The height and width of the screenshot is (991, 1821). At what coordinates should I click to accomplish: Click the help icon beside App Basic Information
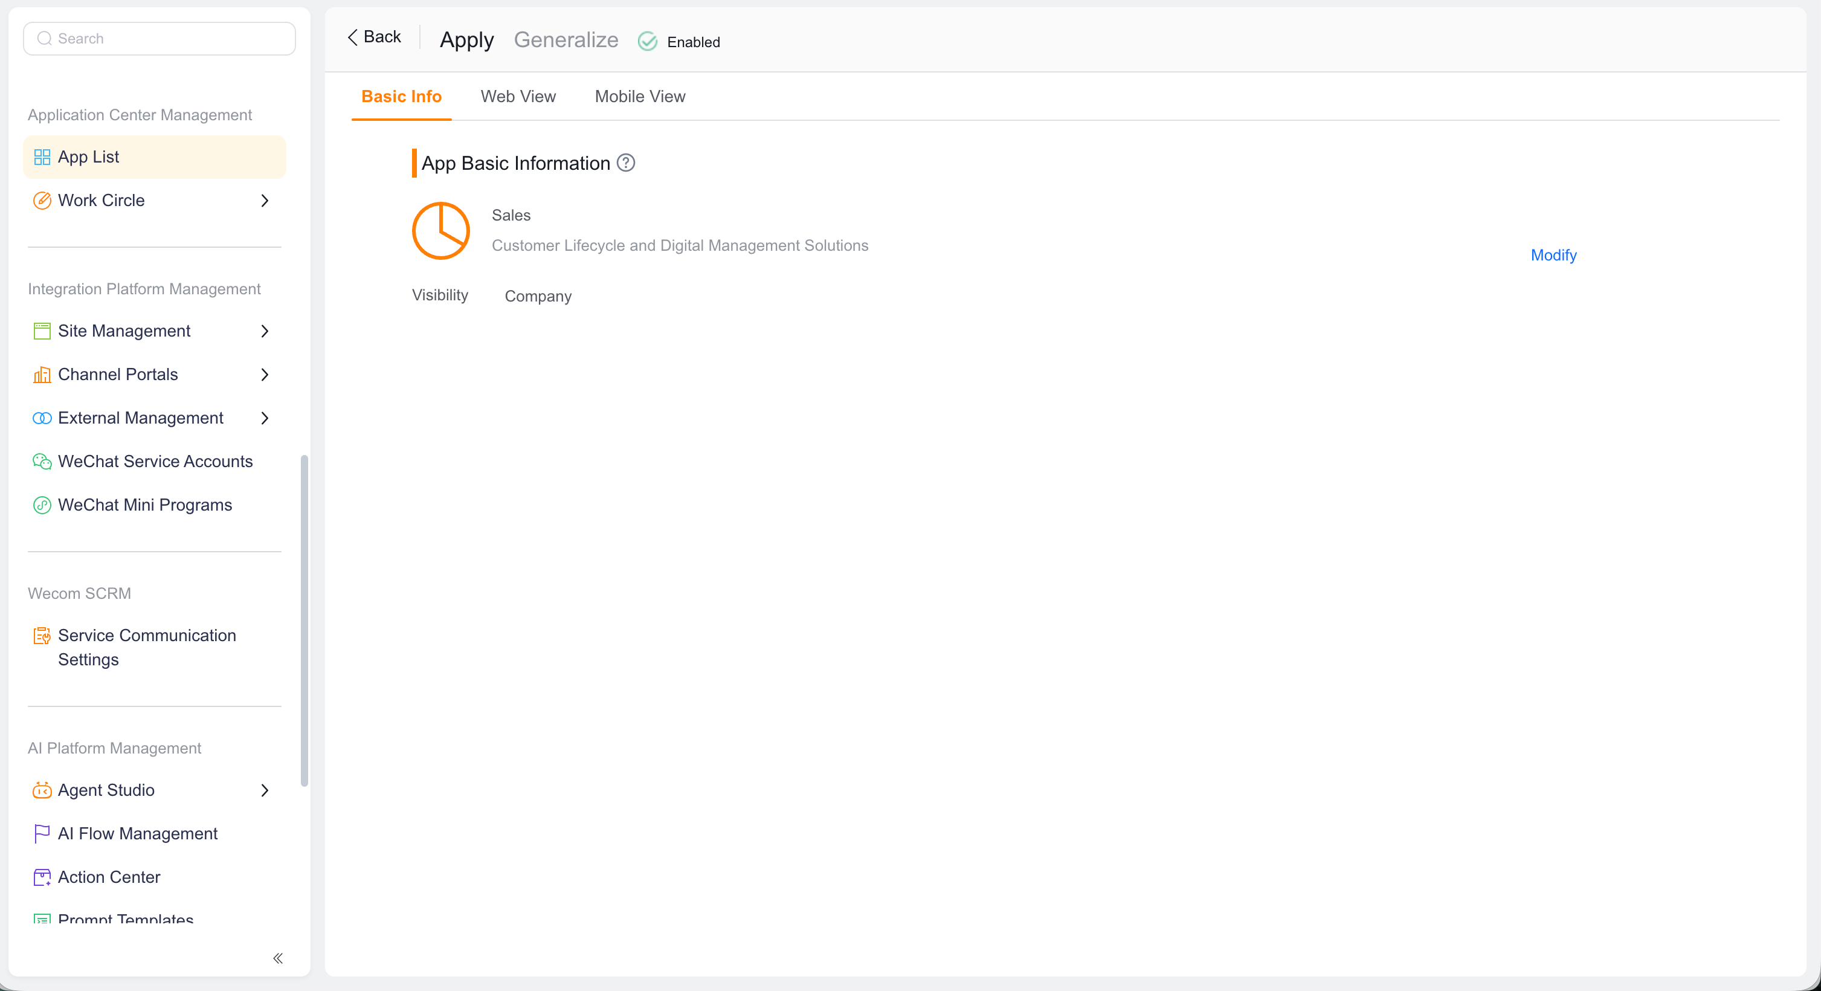click(x=625, y=163)
